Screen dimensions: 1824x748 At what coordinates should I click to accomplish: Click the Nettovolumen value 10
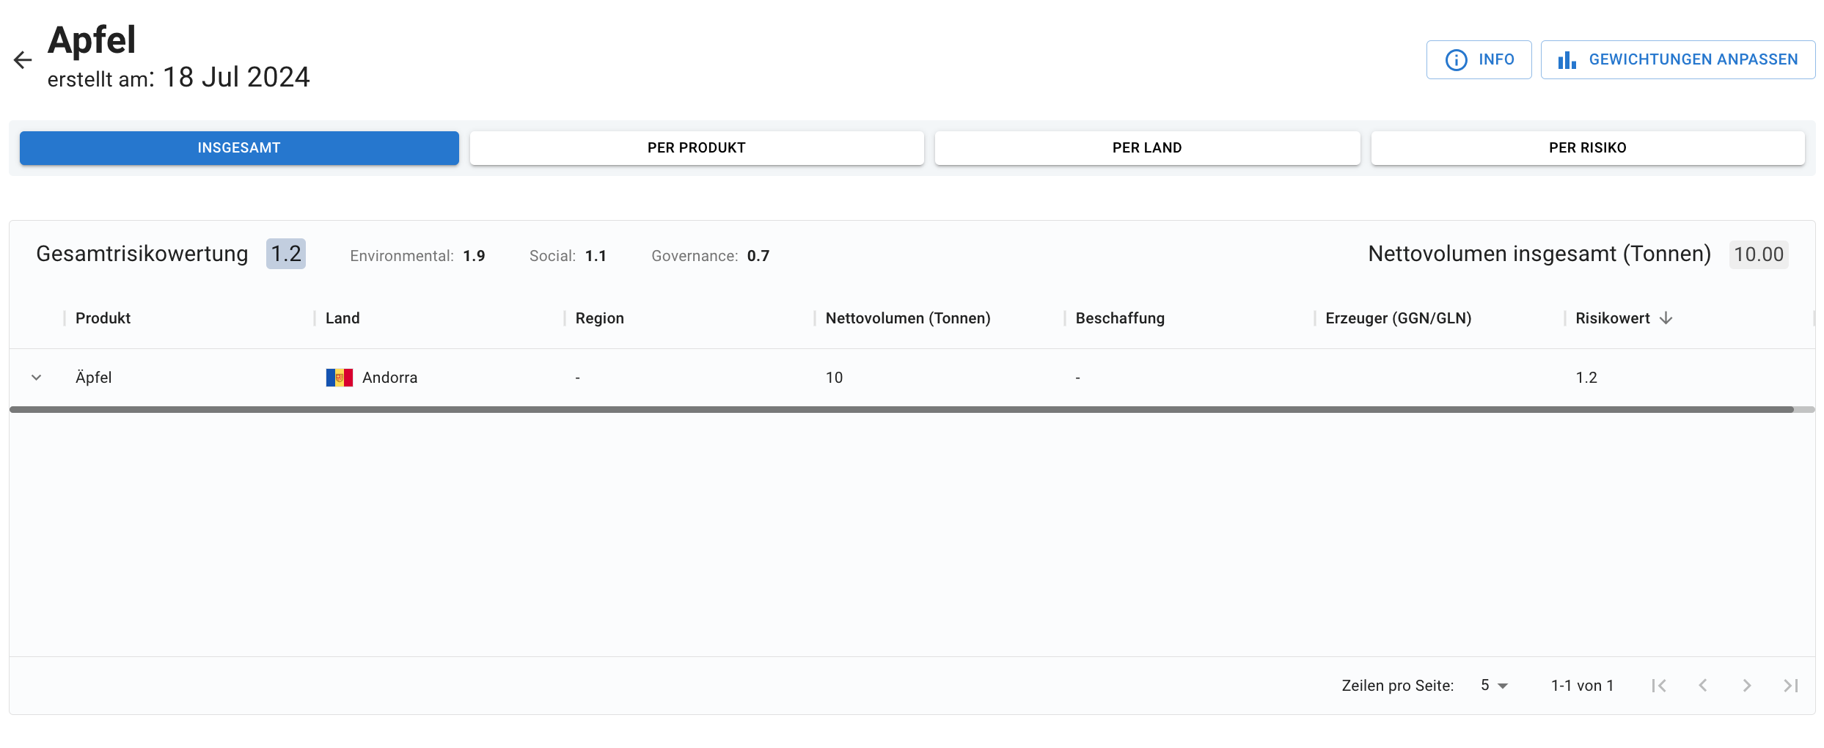tap(835, 378)
